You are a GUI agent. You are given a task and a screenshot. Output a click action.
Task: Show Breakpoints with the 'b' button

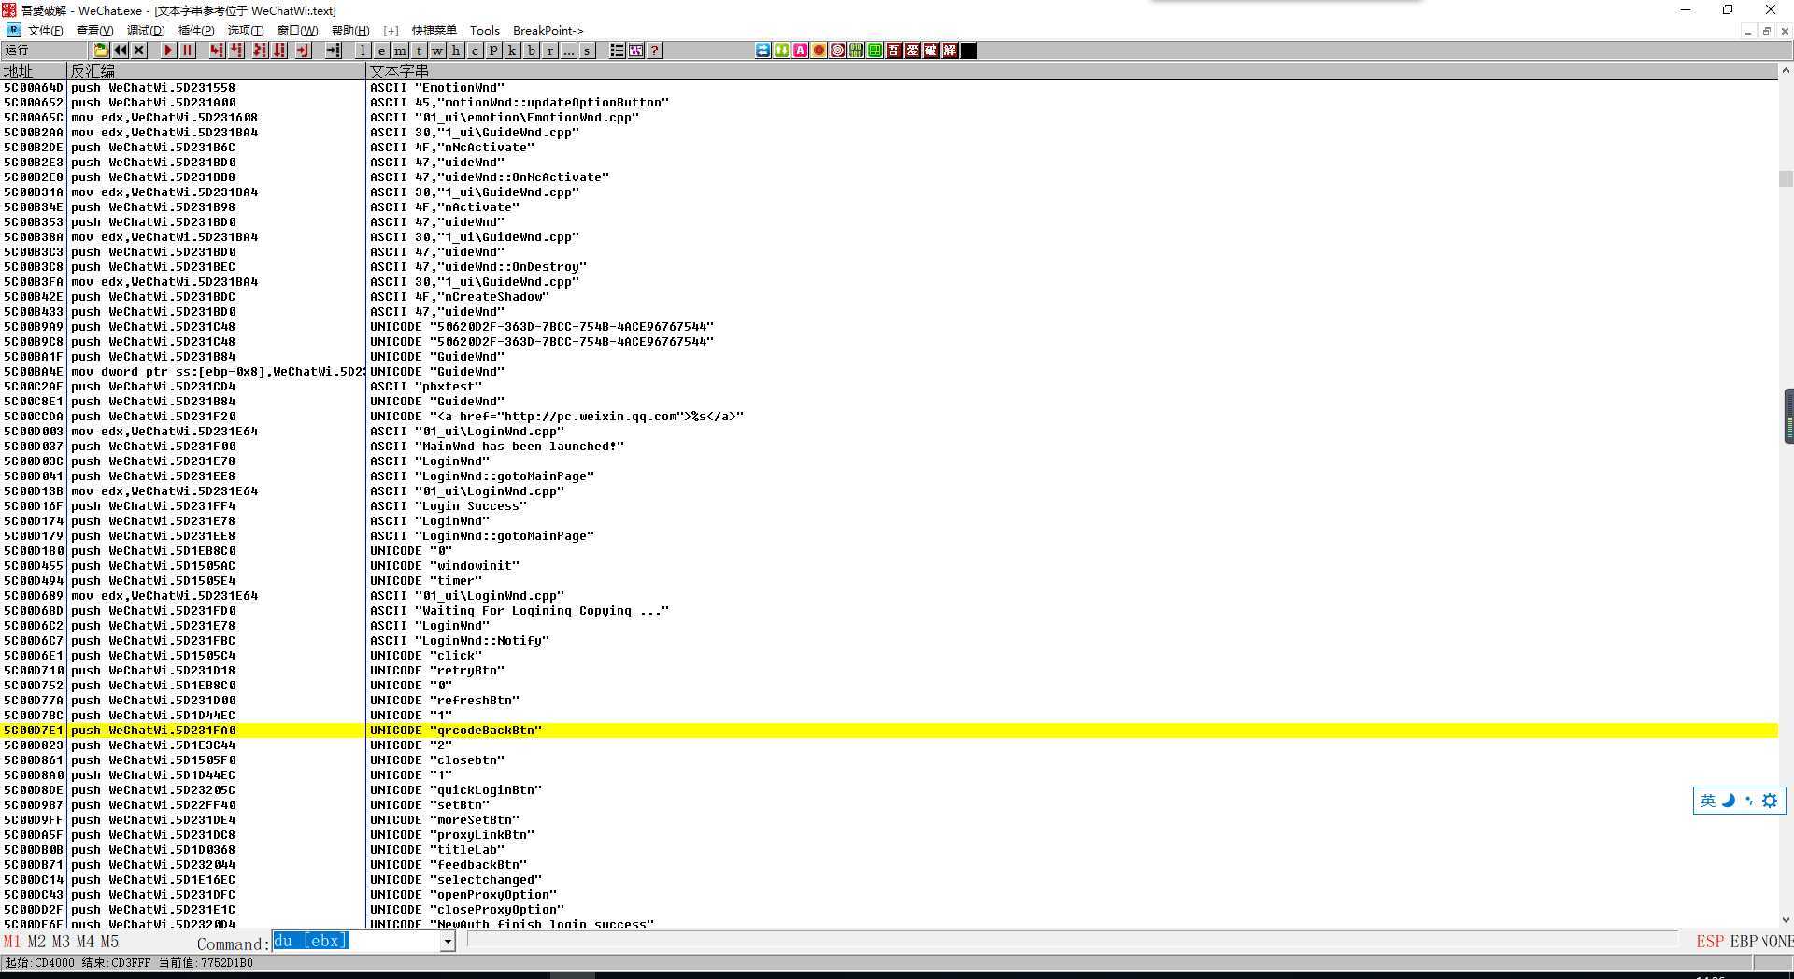pos(531,50)
